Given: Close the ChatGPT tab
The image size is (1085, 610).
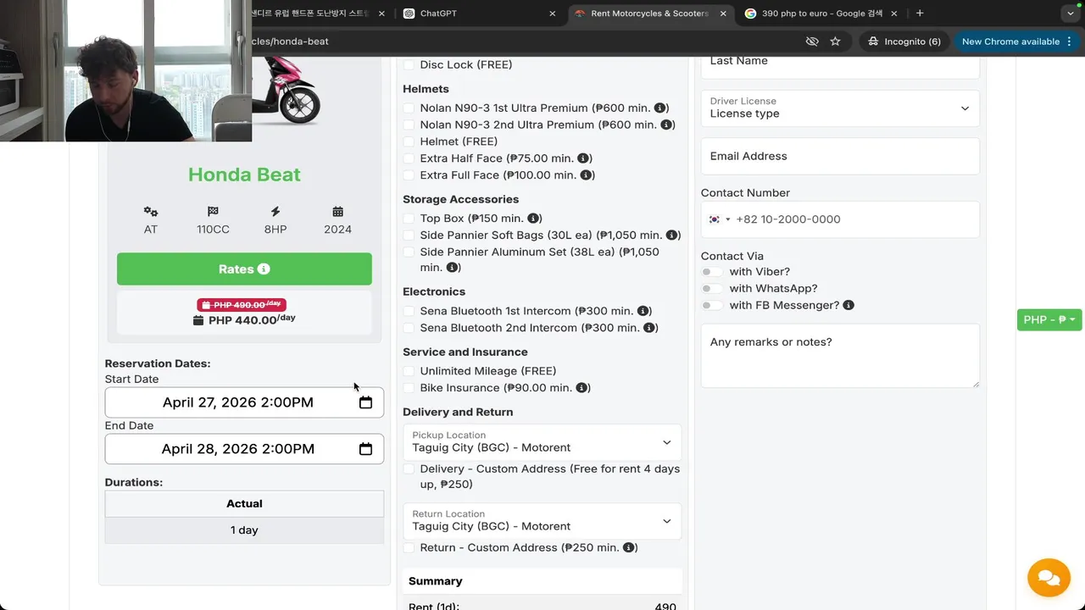Looking at the screenshot, I should (x=553, y=14).
